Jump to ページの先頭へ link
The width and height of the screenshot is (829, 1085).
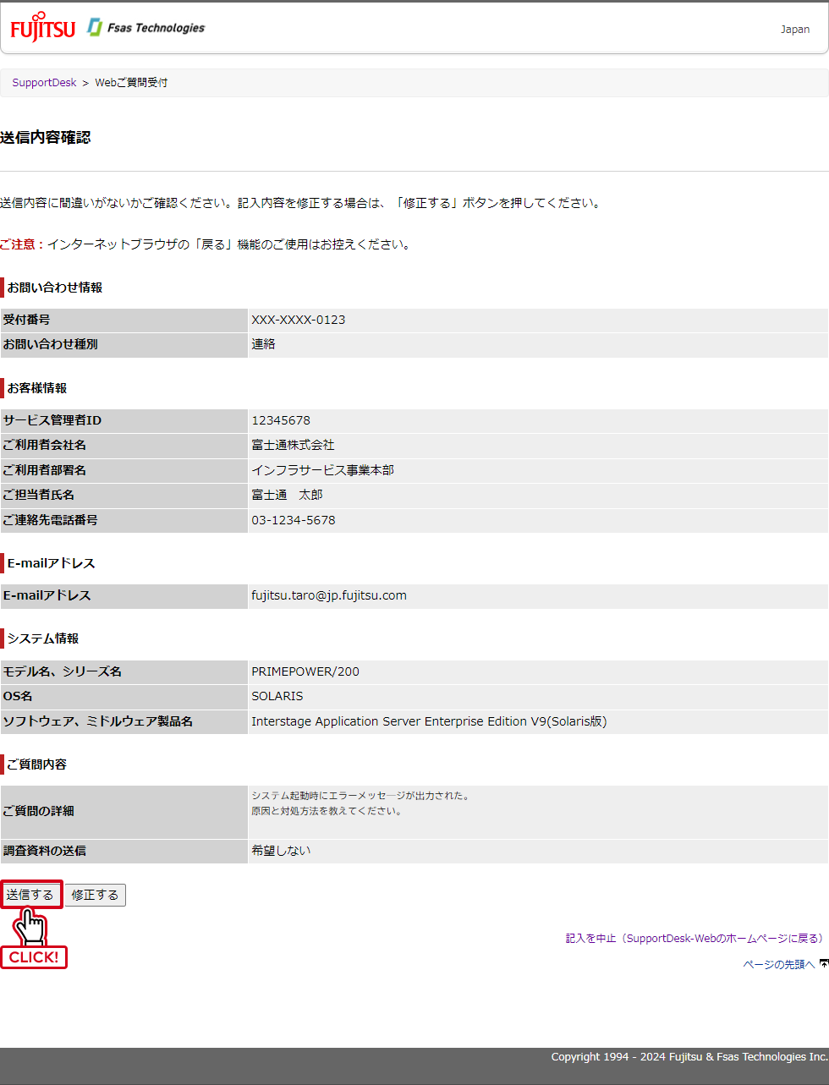tap(779, 964)
